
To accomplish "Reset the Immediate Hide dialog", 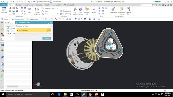I will [x=48, y=23].
